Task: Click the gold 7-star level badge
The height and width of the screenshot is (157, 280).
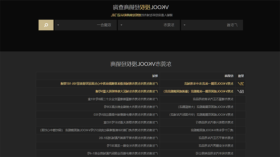Action: click(x=240, y=84)
